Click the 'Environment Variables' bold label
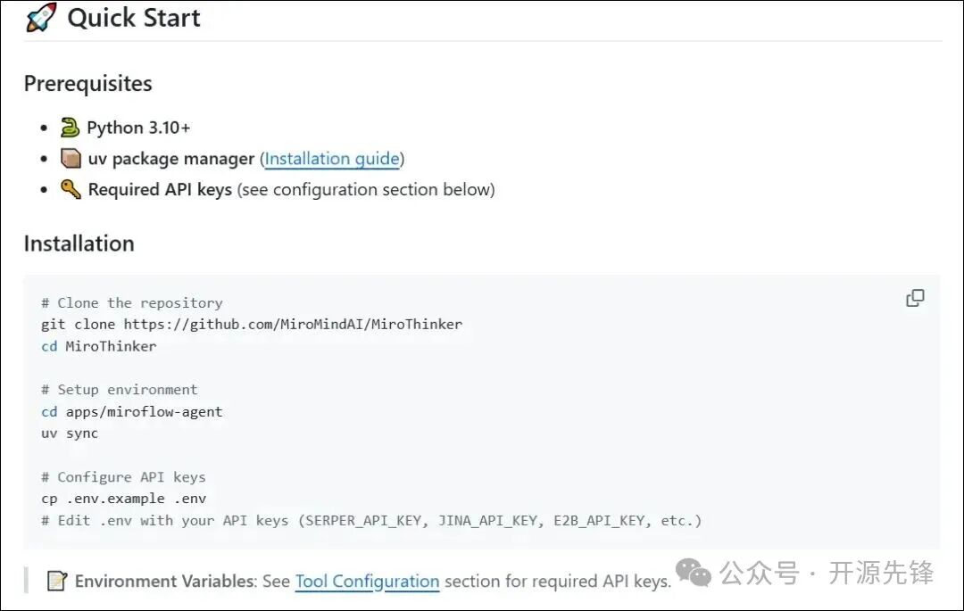The image size is (964, 611). 164,581
